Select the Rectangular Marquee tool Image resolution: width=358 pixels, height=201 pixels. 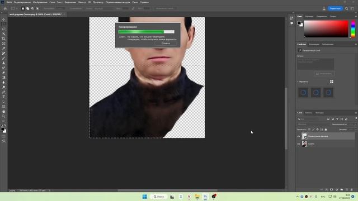tap(3, 24)
